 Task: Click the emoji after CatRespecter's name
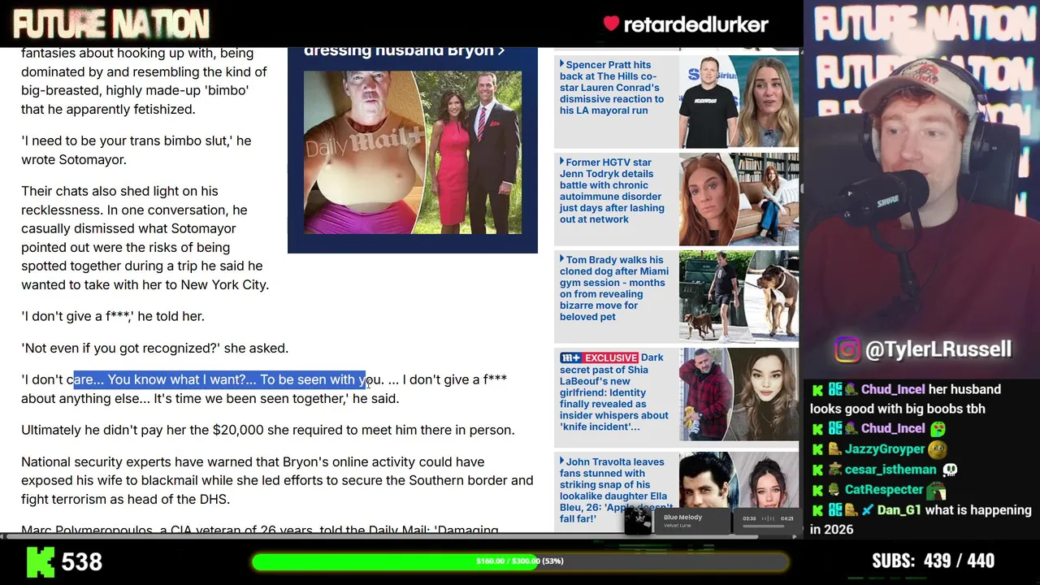937,490
